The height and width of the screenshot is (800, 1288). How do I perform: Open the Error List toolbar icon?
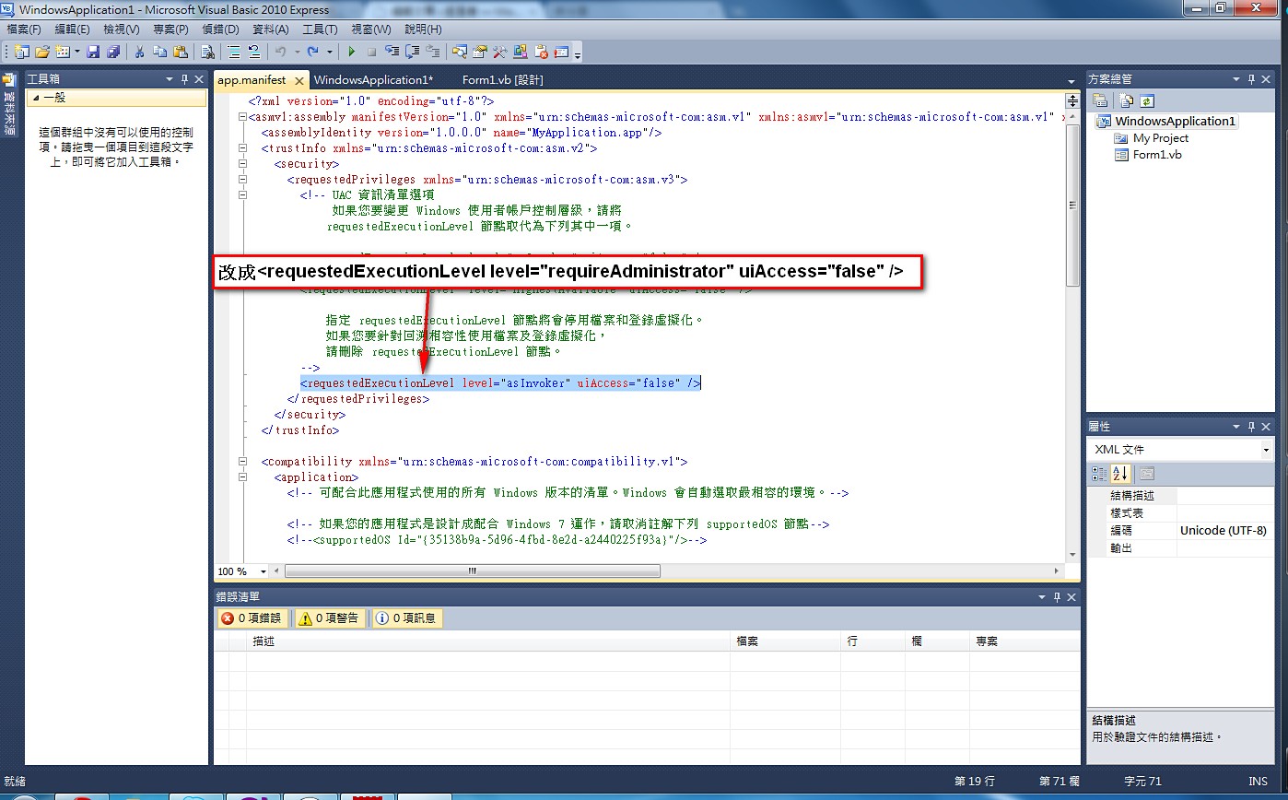point(541,52)
